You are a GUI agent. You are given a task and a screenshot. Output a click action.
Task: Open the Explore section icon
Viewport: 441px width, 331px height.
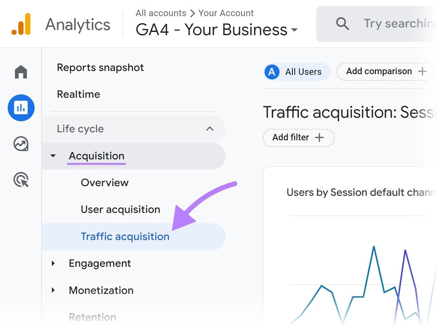(x=21, y=144)
